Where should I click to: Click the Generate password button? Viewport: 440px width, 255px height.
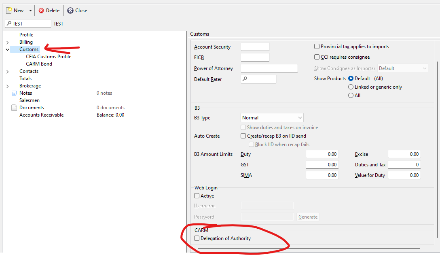click(308, 217)
